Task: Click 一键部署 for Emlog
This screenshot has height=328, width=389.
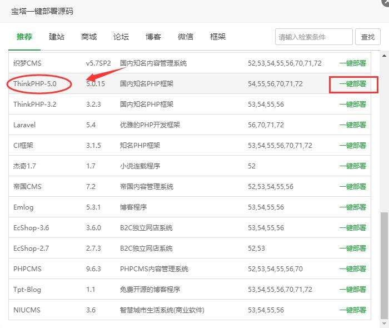Action: (352, 207)
